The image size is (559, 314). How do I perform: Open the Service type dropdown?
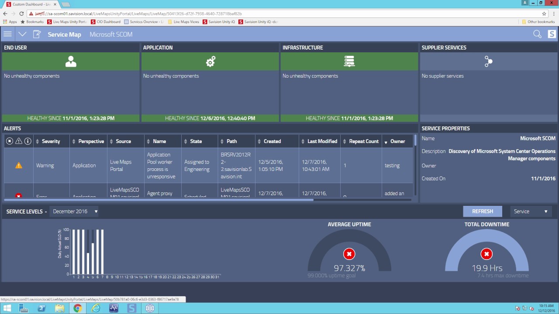[x=531, y=211]
